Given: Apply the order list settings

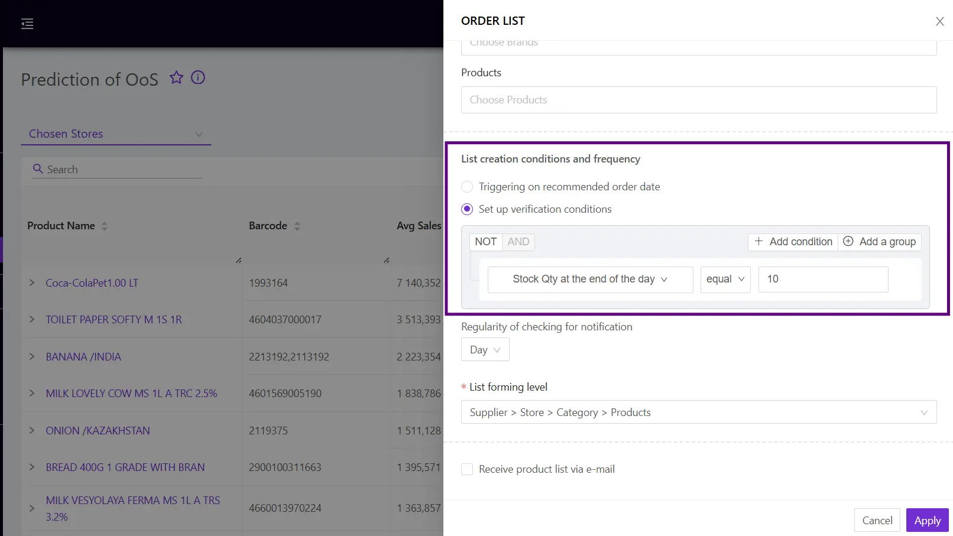Looking at the screenshot, I should [x=927, y=520].
